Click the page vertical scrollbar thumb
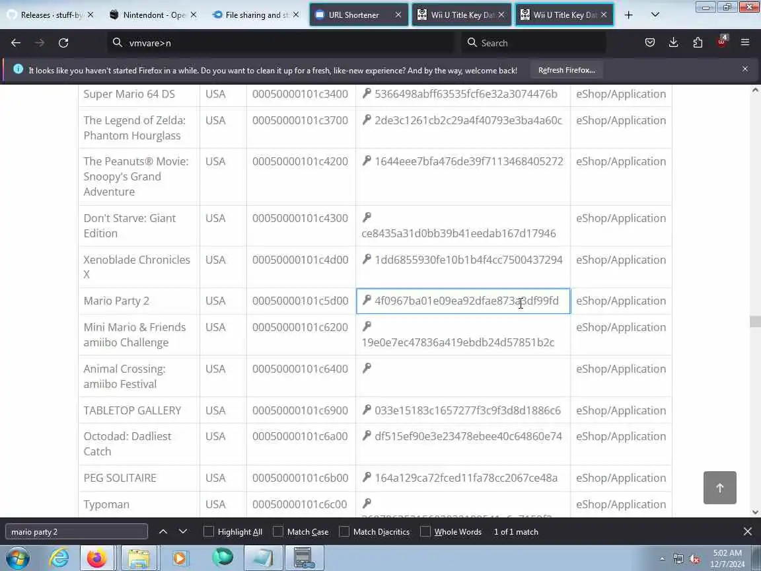Image resolution: width=761 pixels, height=571 pixels. [754, 321]
